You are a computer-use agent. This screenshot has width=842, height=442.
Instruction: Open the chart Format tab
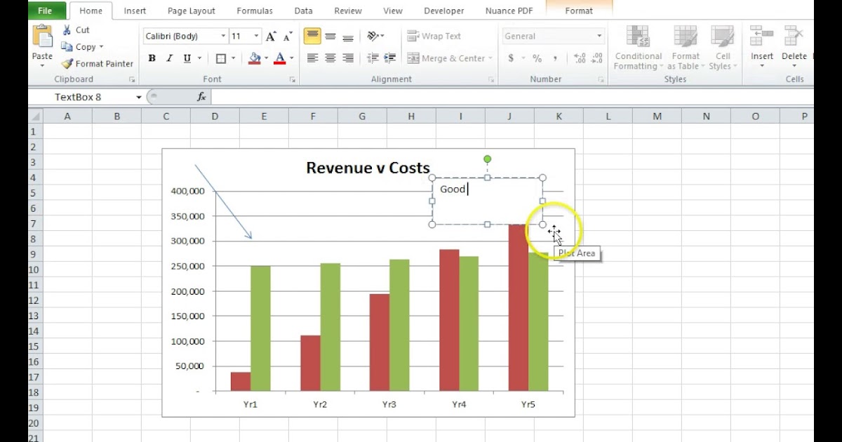pyautogui.click(x=579, y=11)
